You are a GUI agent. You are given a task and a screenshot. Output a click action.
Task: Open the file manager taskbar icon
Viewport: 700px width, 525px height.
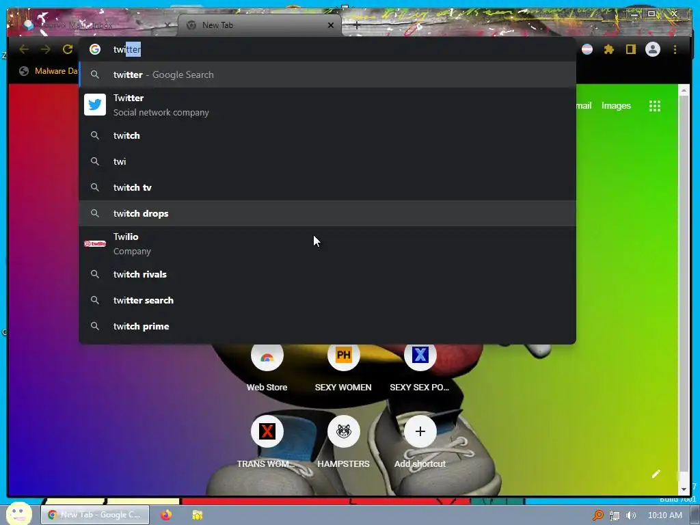click(198, 515)
